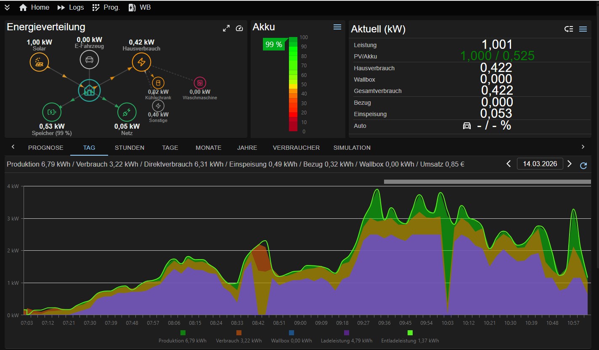Click the Solar panel icon in Energieverteilung
Viewport: 599px width, 350px height.
point(39,61)
